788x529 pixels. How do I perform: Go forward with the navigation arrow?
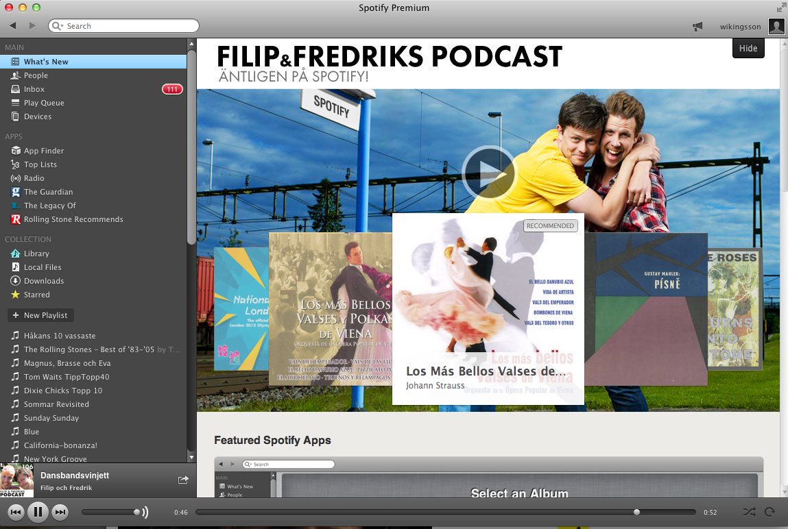coord(32,25)
